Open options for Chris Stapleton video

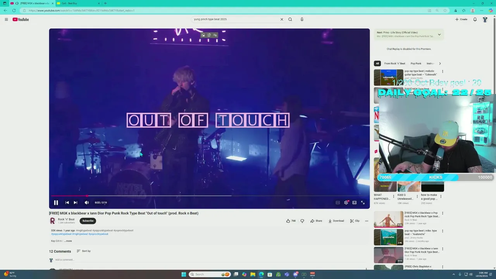[x=443, y=267]
